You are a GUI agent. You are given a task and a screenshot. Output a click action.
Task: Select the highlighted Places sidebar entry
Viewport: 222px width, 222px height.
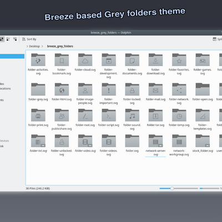(12, 56)
